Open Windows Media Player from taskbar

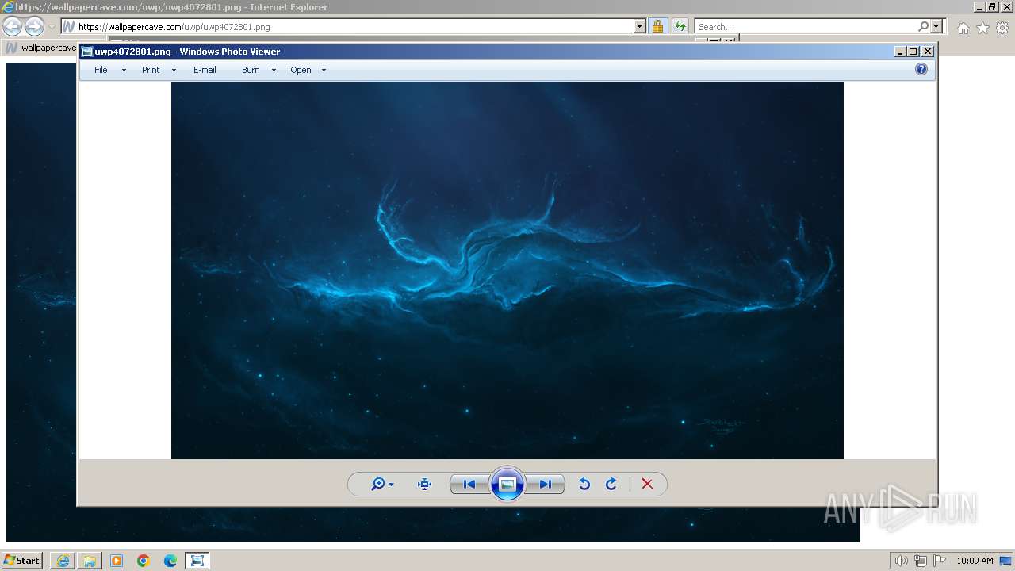coord(117,561)
